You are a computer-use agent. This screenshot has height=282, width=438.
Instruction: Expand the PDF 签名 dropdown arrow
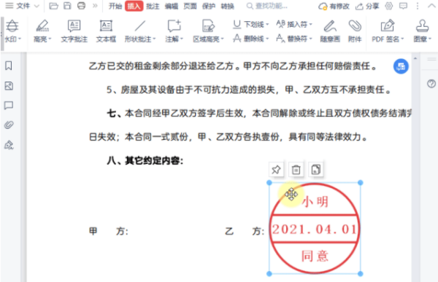tap(402, 39)
